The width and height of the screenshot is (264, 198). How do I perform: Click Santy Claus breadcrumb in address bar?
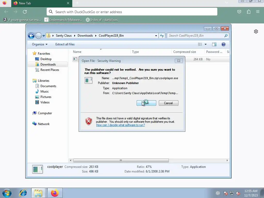pos(64,36)
